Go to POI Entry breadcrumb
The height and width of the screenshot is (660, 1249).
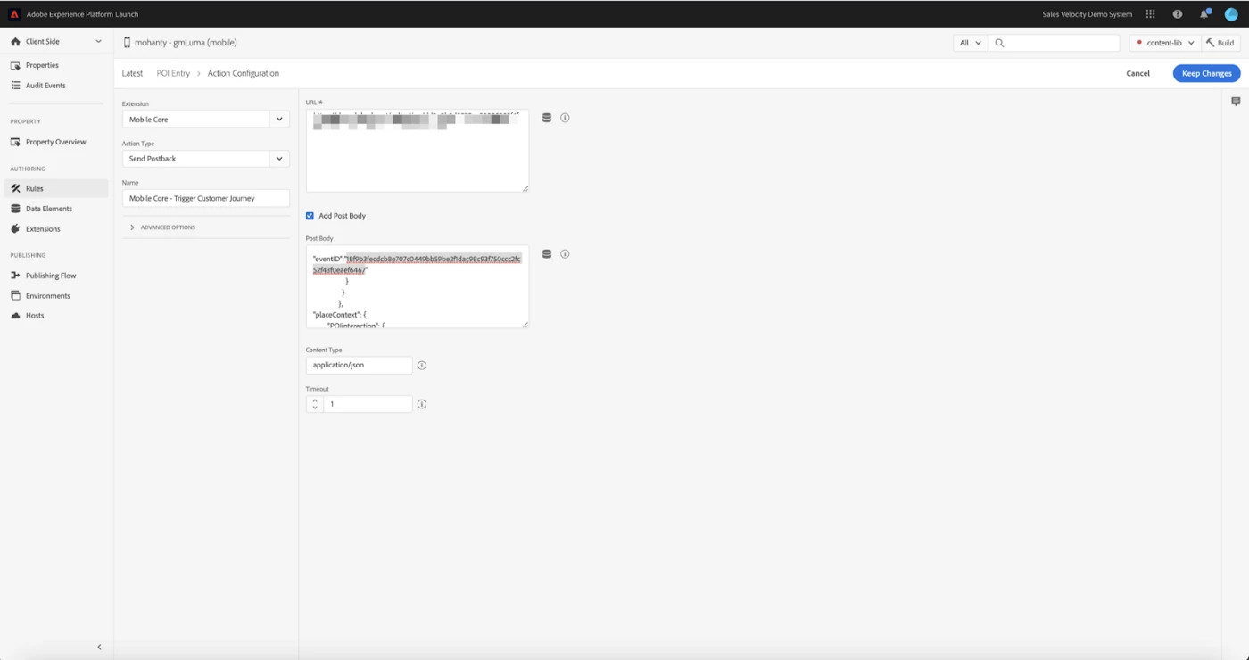coord(173,73)
